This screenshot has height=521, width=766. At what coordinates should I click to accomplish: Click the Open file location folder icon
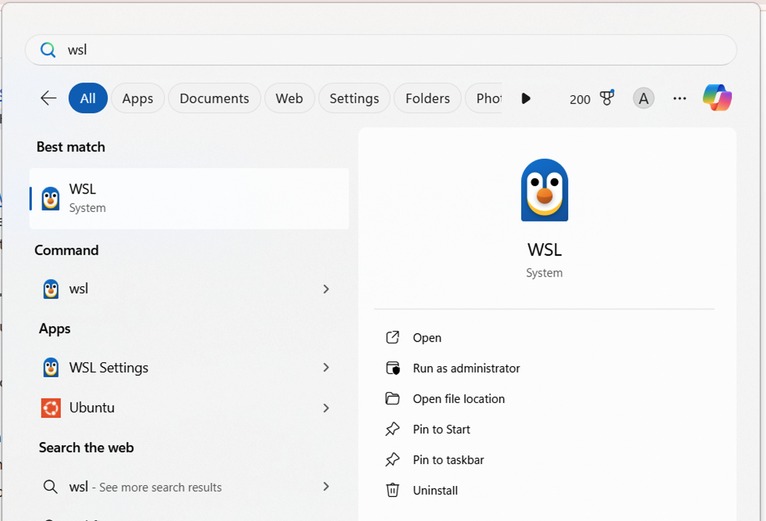pyautogui.click(x=393, y=399)
